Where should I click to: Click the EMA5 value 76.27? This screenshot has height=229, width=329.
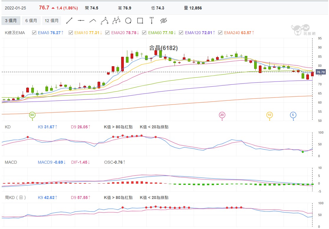[x=55, y=33]
